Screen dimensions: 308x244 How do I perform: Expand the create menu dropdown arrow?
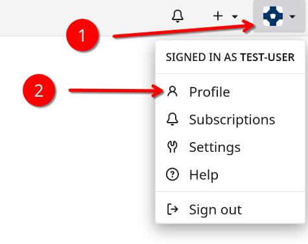[235, 16]
